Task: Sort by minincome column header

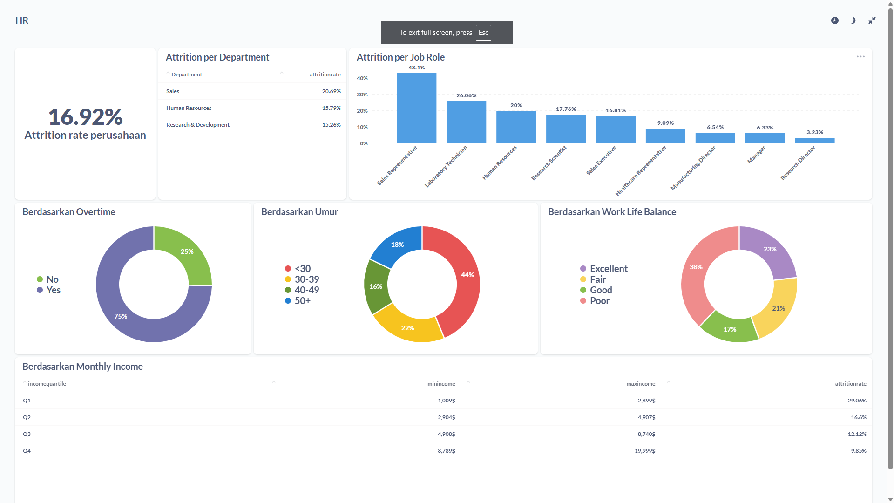Action: [441, 384]
